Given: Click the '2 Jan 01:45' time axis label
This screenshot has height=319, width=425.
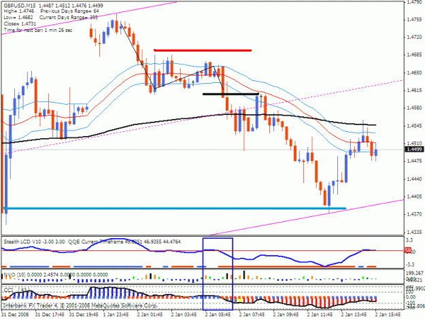Looking at the screenshot, I should (x=150, y=315).
